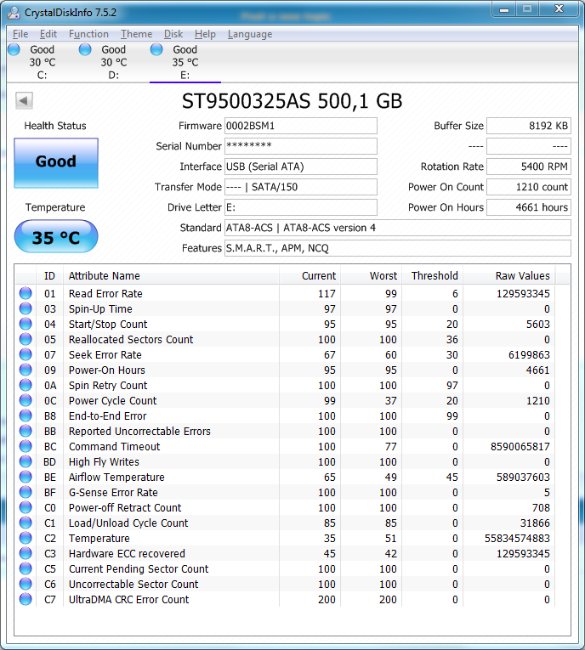Viewport: 585px width, 650px height.
Task: Click the Buffer Size value 8192 KB
Action: pos(529,126)
